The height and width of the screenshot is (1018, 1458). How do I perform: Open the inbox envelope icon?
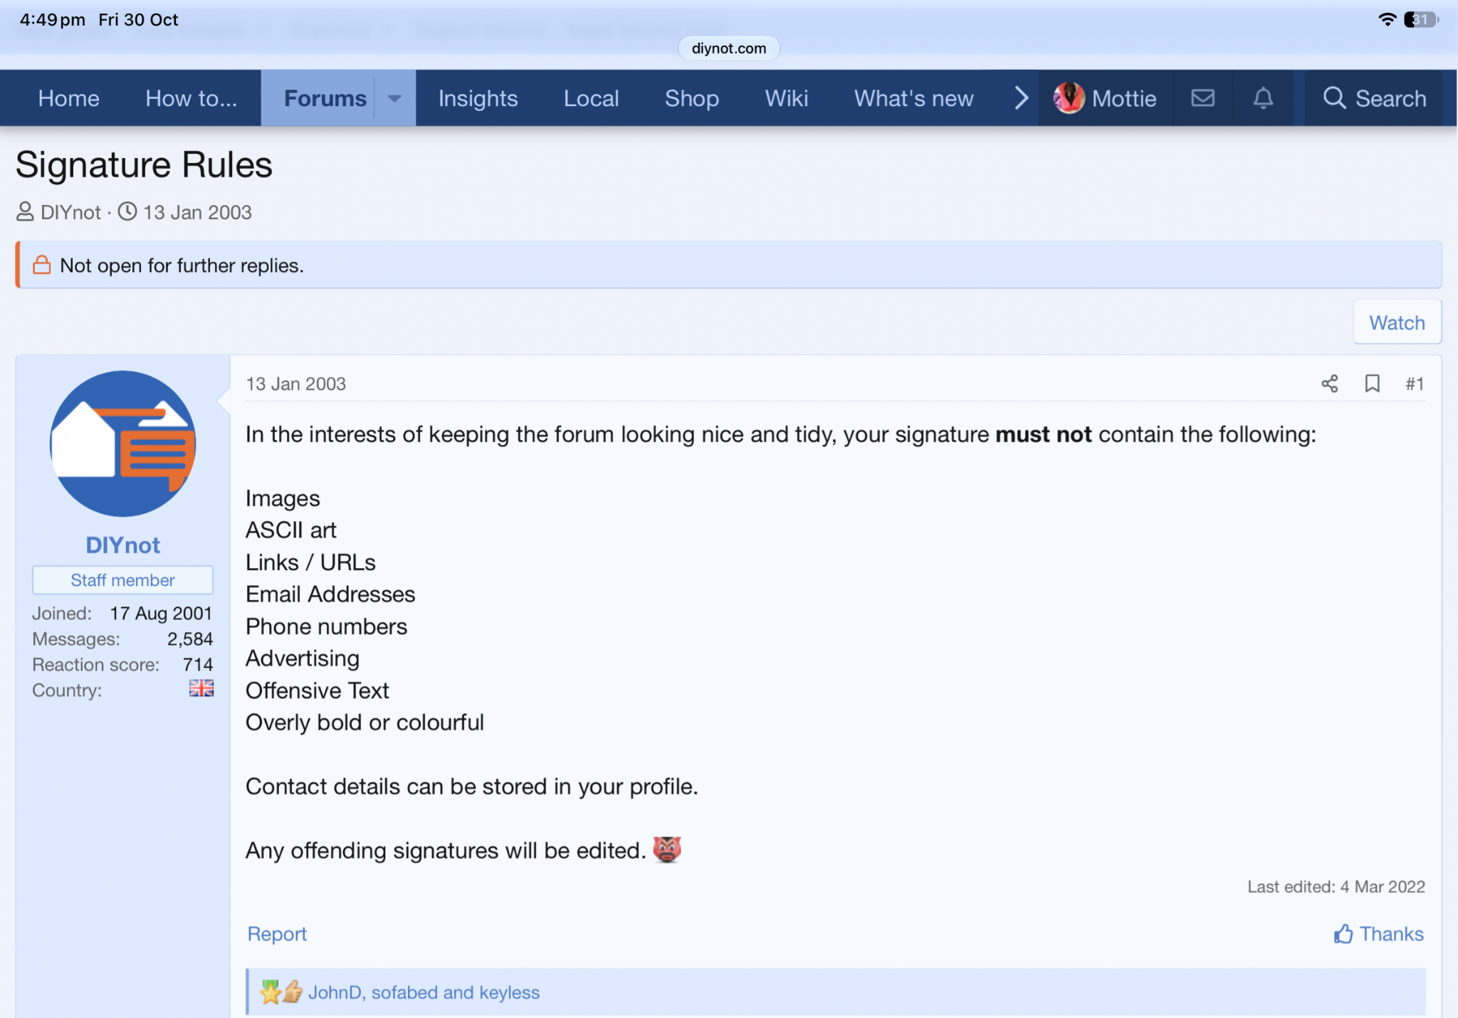pos(1203,98)
